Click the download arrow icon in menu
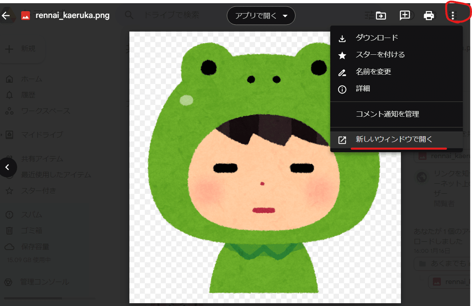This screenshot has height=306, width=472. tap(342, 39)
